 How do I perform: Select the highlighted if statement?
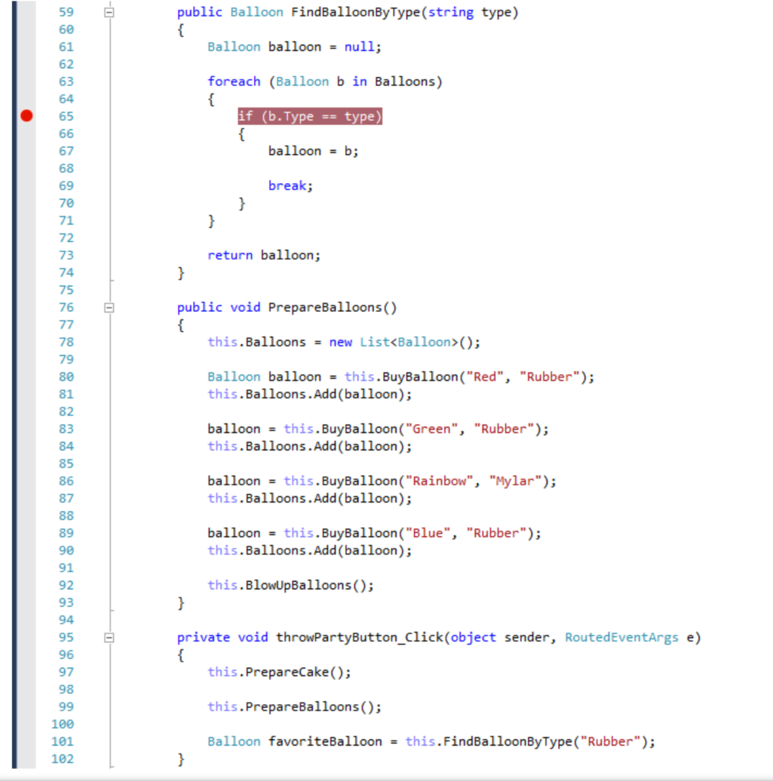pos(309,116)
